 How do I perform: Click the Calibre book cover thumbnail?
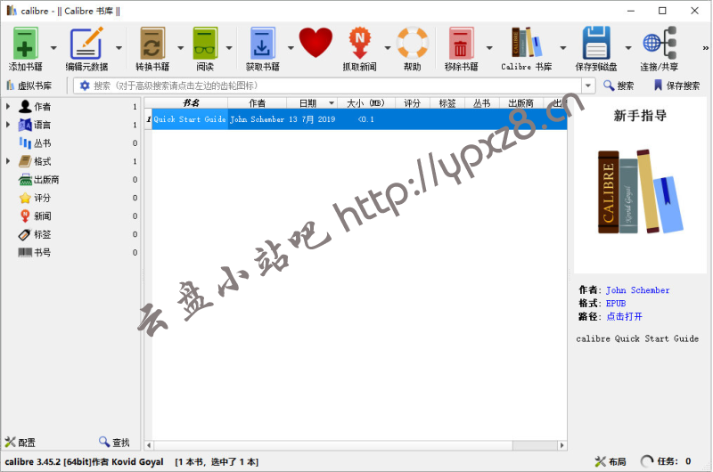pos(639,191)
